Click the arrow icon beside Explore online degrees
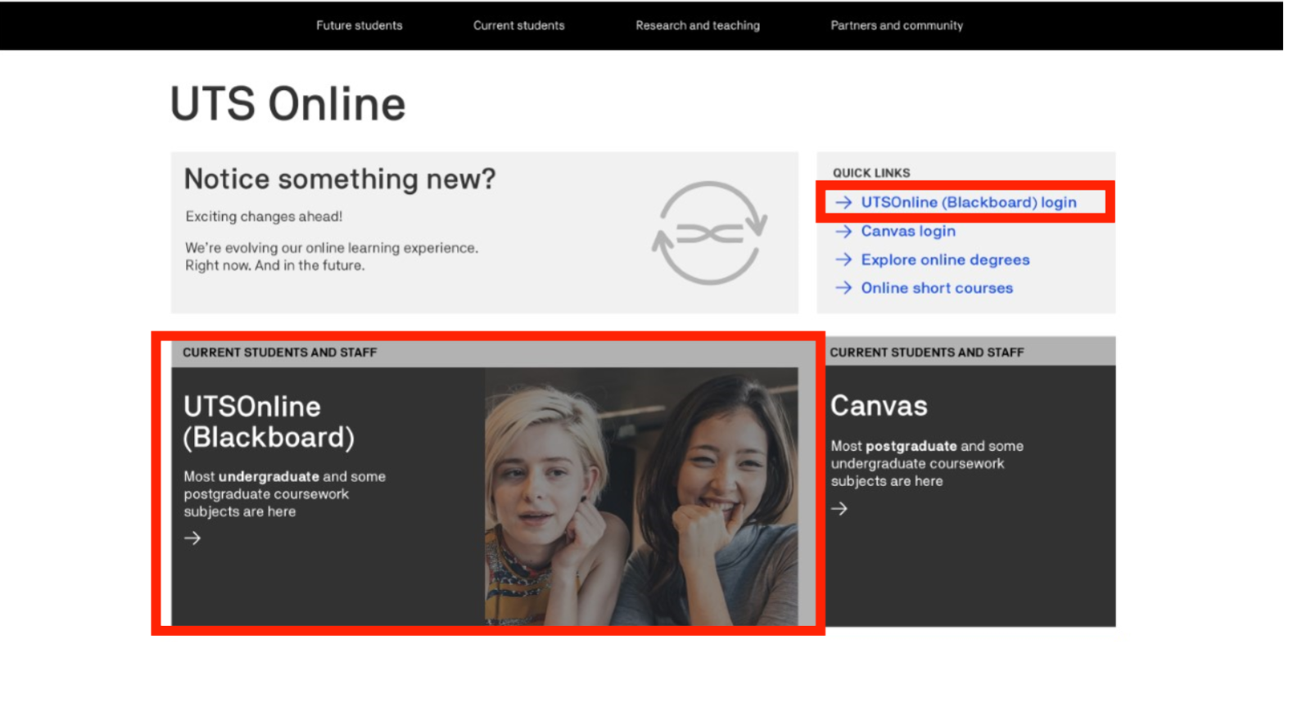Image resolution: width=1307 pixels, height=716 pixels. [843, 259]
